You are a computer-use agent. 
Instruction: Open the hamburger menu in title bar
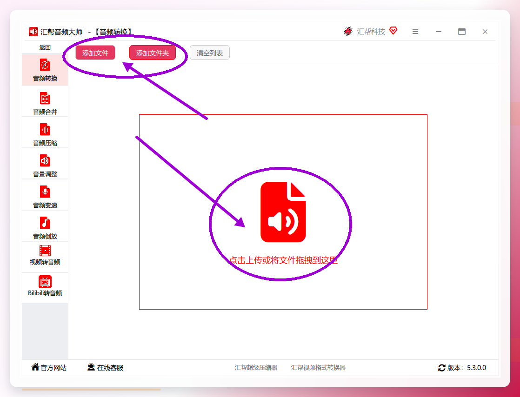coord(415,32)
